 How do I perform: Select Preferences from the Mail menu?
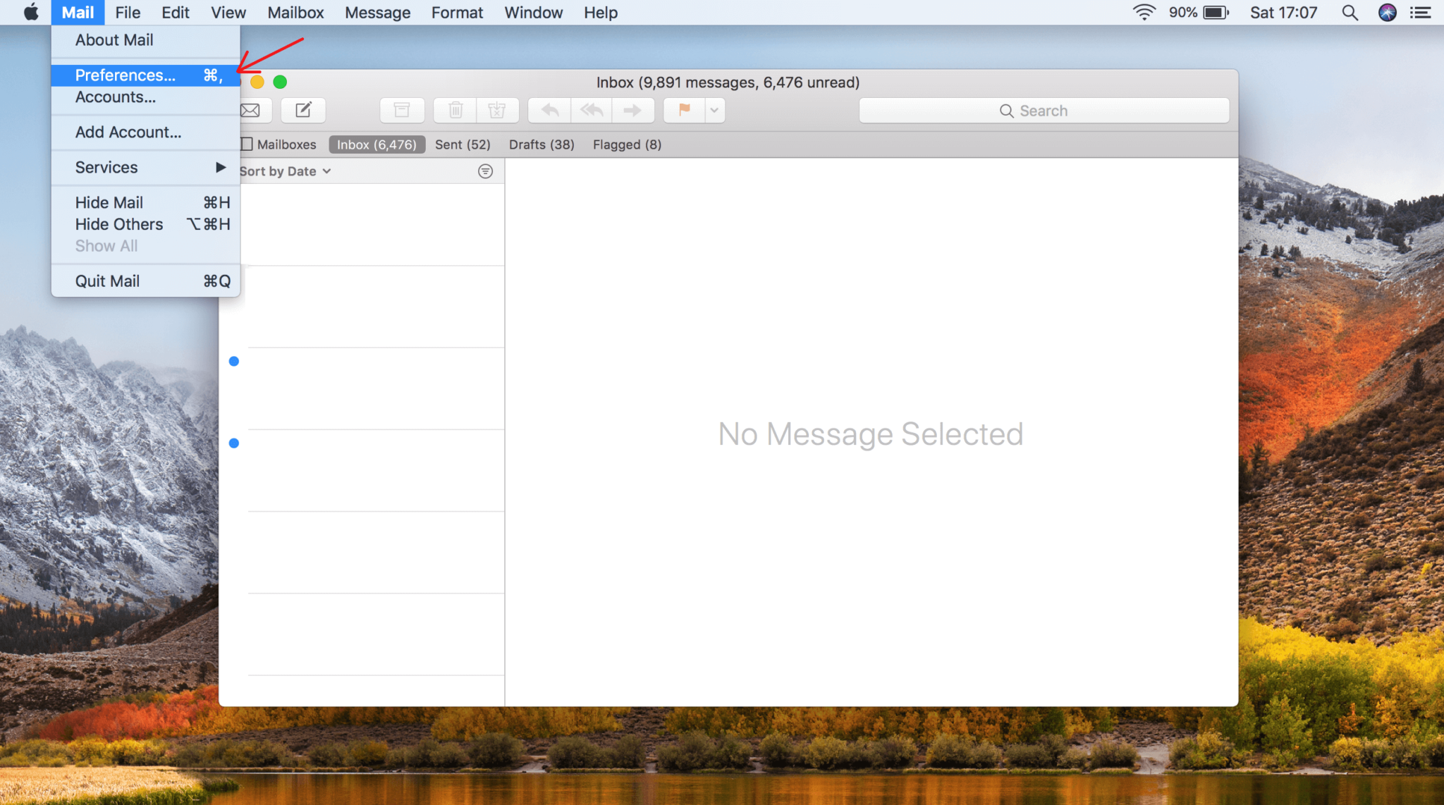point(125,75)
